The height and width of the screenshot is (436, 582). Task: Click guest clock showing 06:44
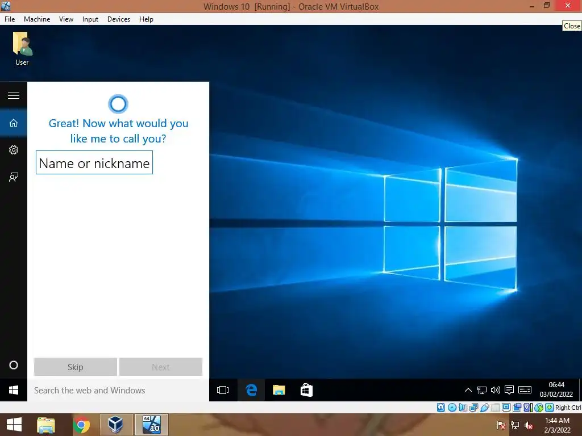tap(556, 389)
